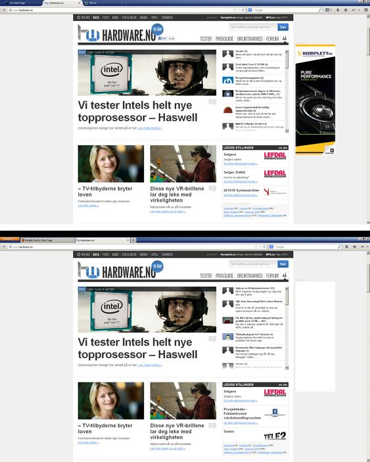This screenshot has height=462, width=370.
Task: Click Søk button in upper window
Action: point(283,27)
